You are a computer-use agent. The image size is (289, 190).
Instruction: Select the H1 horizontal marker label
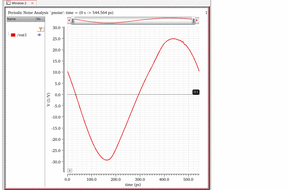tap(196, 92)
